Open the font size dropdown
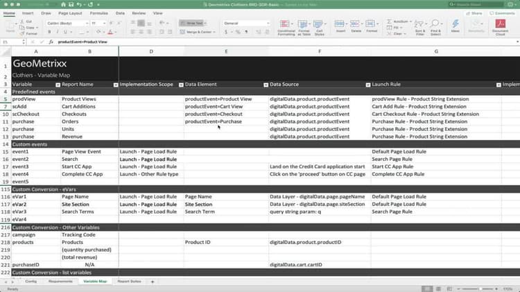The width and height of the screenshot is (520, 292). [x=104, y=23]
